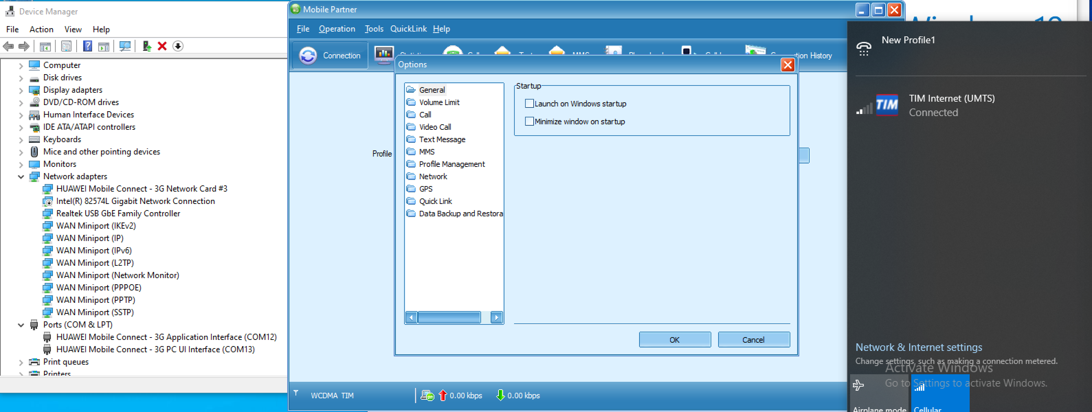Click OK in the Options dialog
The width and height of the screenshot is (1092, 412).
click(x=675, y=340)
